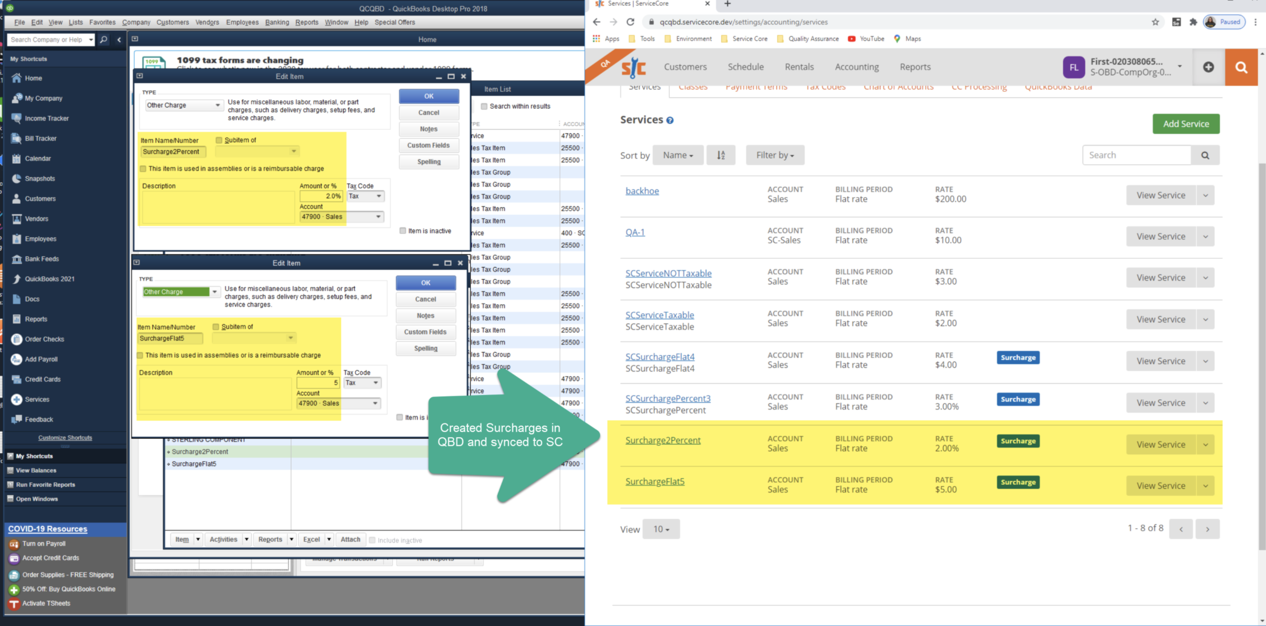Click the QuickBooks search magnifier icon
The width and height of the screenshot is (1266, 626).
[x=103, y=39]
